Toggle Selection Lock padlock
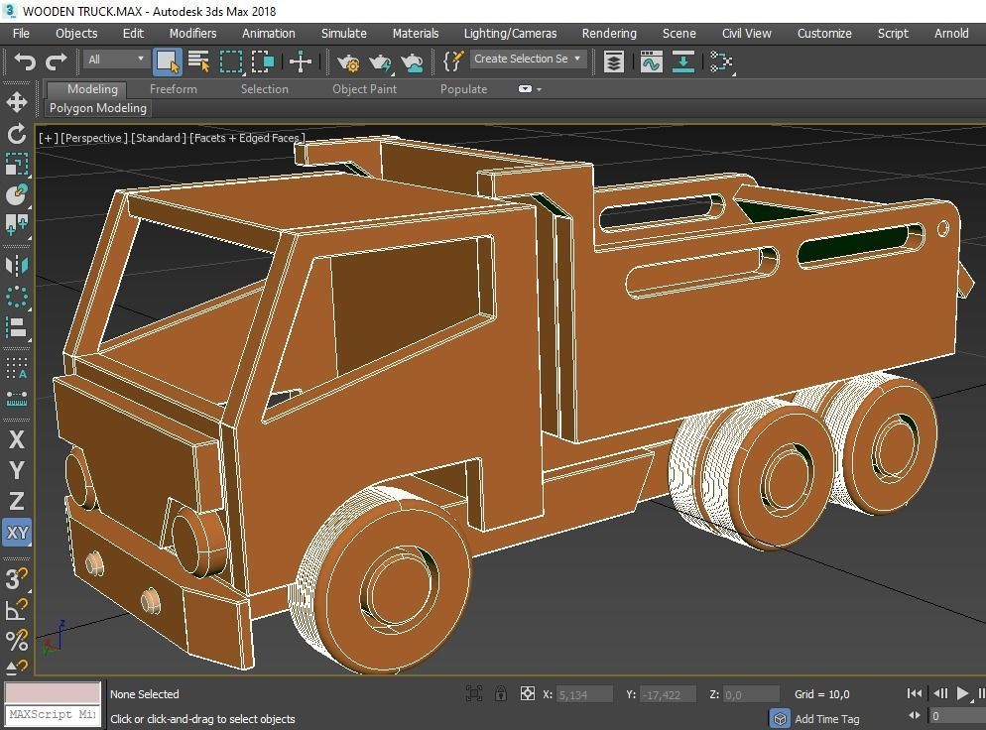This screenshot has width=986, height=730. point(501,694)
